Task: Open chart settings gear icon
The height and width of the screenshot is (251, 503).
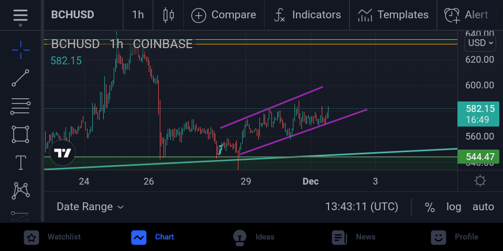Action: 480,181
